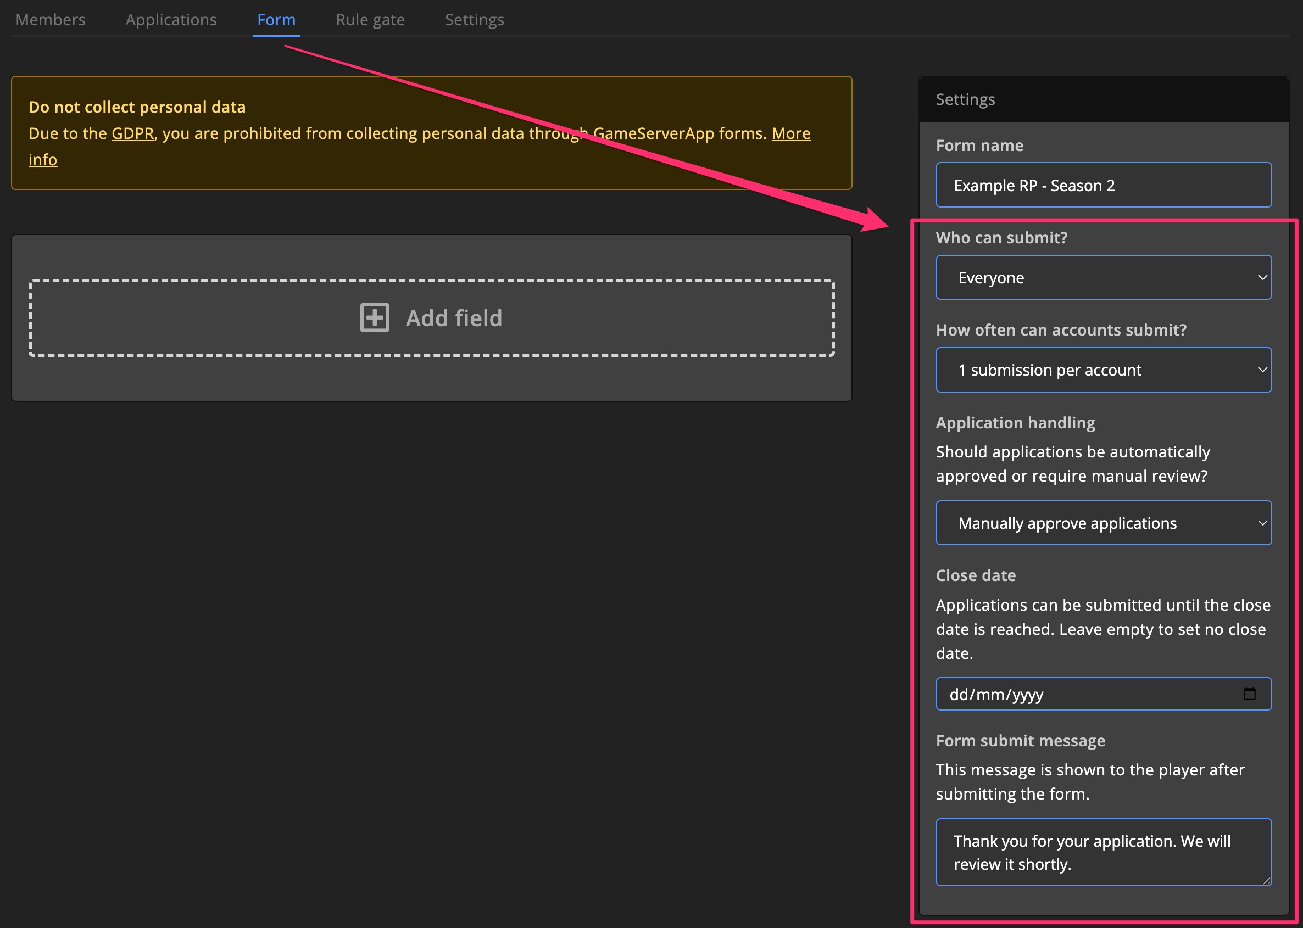This screenshot has height=928, width=1303.
Task: Open the GDPR link
Action: [132, 133]
